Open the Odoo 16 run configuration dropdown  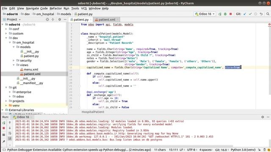(205, 14)
